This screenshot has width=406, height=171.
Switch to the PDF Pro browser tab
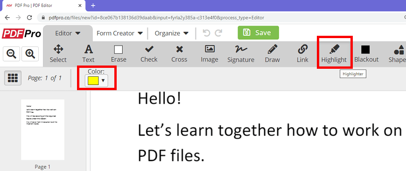pos(43,6)
